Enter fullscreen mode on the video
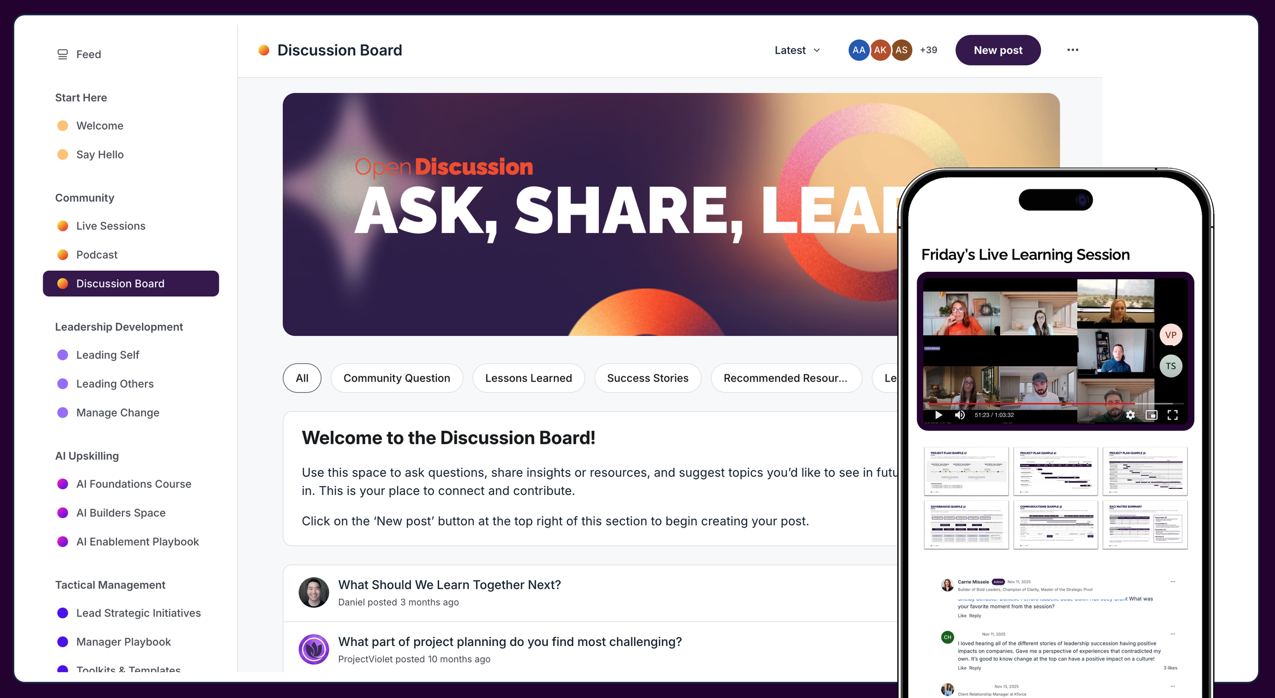This screenshot has height=698, width=1275. (1172, 415)
